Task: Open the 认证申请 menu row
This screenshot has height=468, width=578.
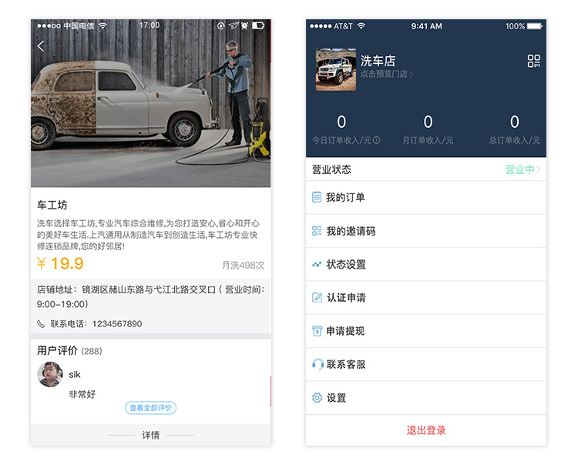Action: pos(426,298)
